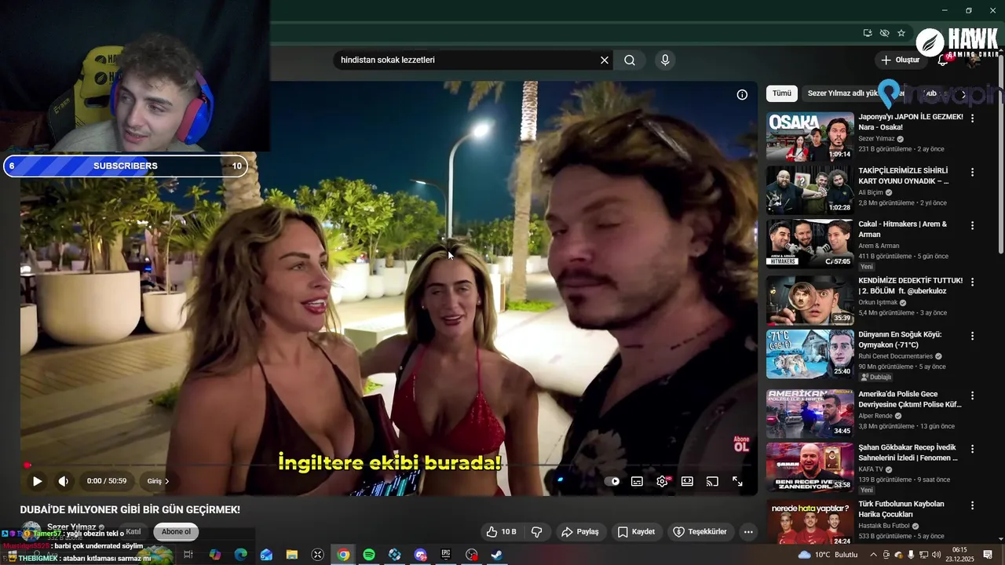This screenshot has height=565, width=1005.
Task: Switch to Chrome in the taskbar
Action: (x=343, y=555)
